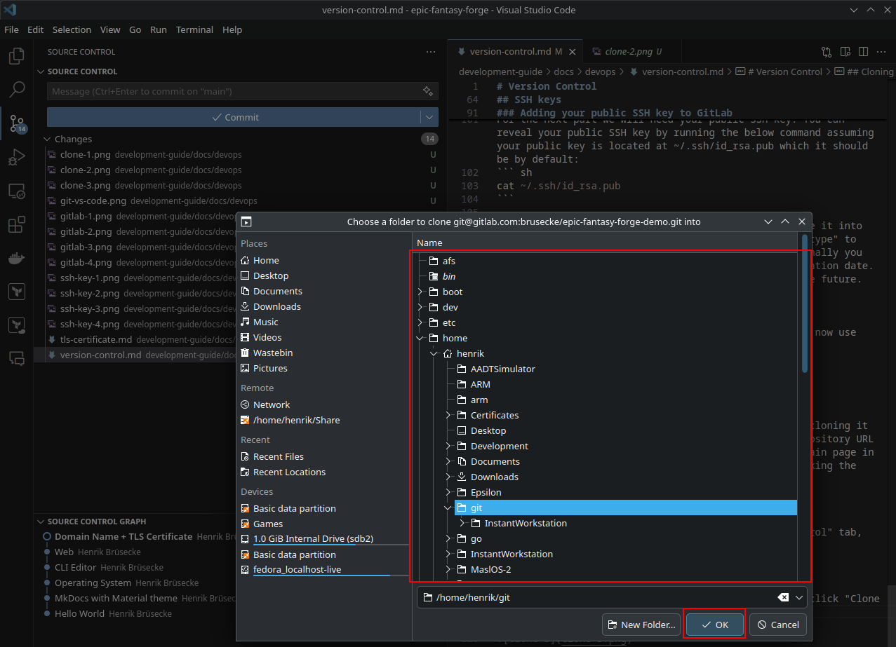The image size is (896, 647).
Task: Collapse the home folder in tree
Action: pyautogui.click(x=420, y=338)
